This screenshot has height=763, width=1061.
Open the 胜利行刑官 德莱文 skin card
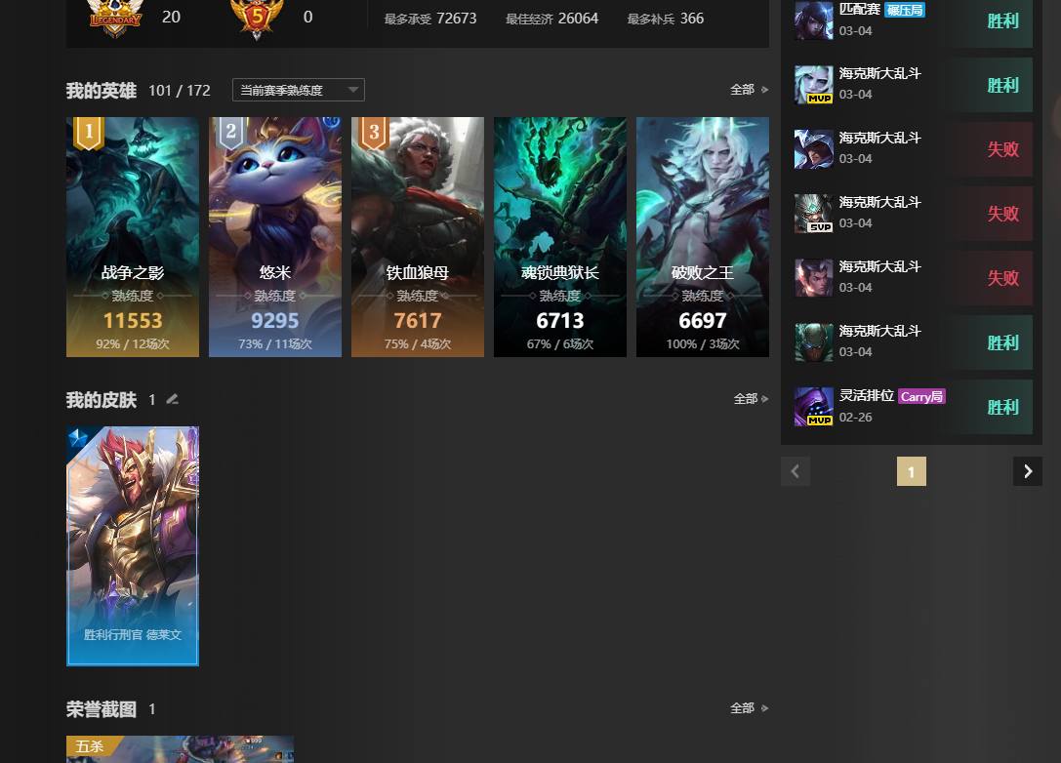coord(133,545)
